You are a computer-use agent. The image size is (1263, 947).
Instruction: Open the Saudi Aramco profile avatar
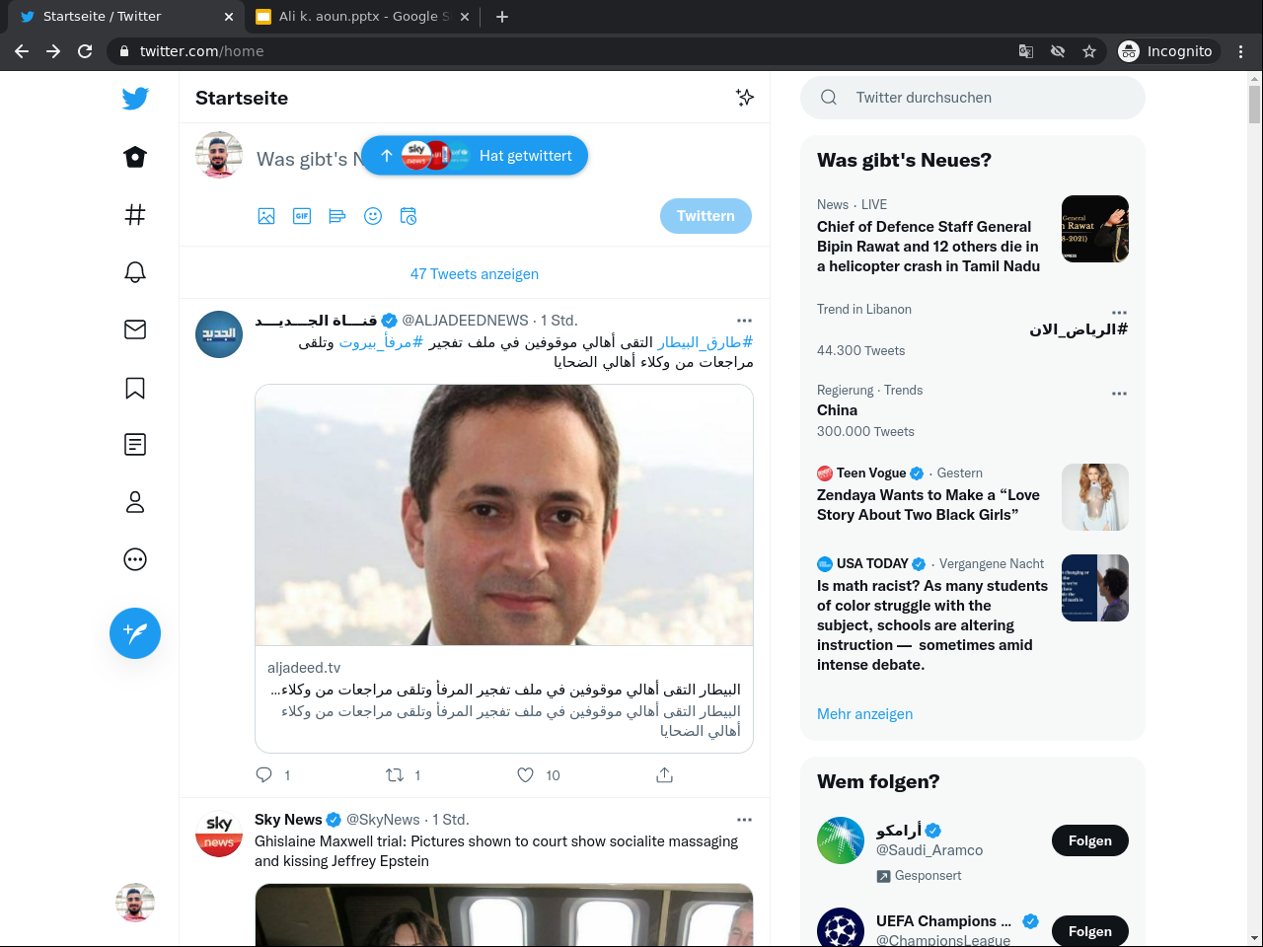(841, 840)
